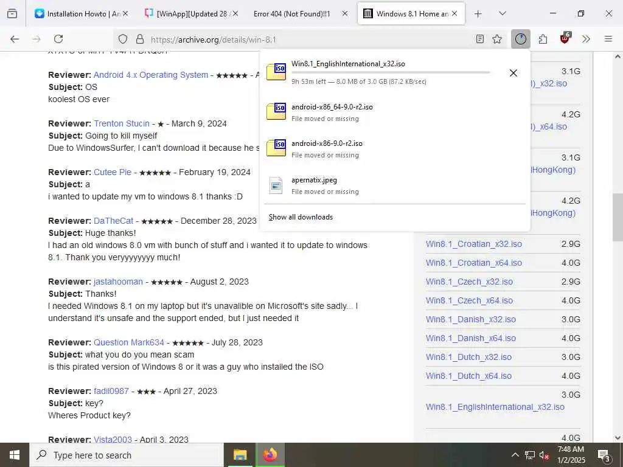Download Win8.1_Dutch_x64.iso
This screenshot has height=467, width=623.
tap(468, 376)
